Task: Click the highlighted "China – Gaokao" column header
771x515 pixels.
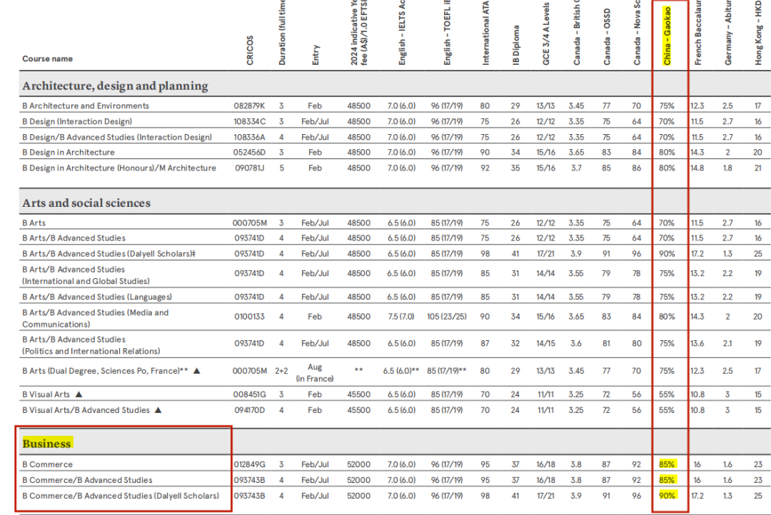Action: 667,36
